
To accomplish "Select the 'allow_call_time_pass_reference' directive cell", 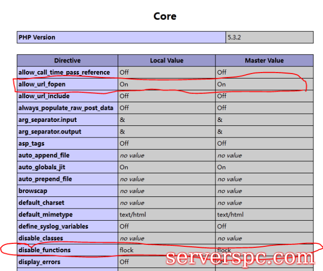I will [67, 73].
